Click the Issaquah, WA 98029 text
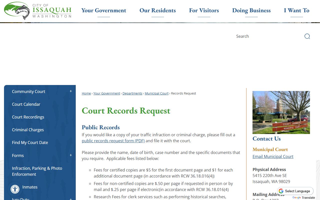 271,181
